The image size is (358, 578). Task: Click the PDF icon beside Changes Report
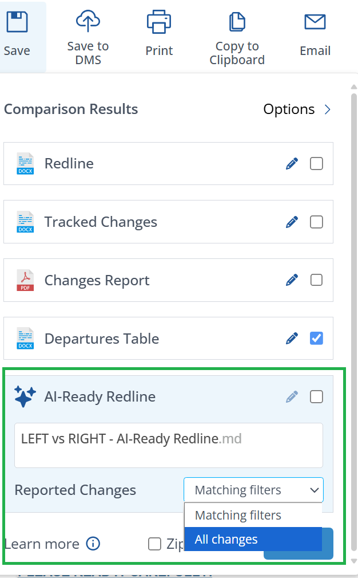(25, 280)
